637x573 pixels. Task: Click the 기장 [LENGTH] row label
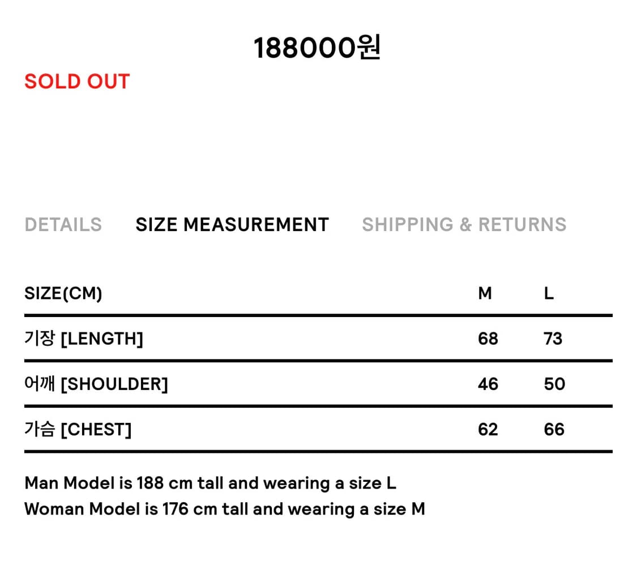(x=84, y=339)
